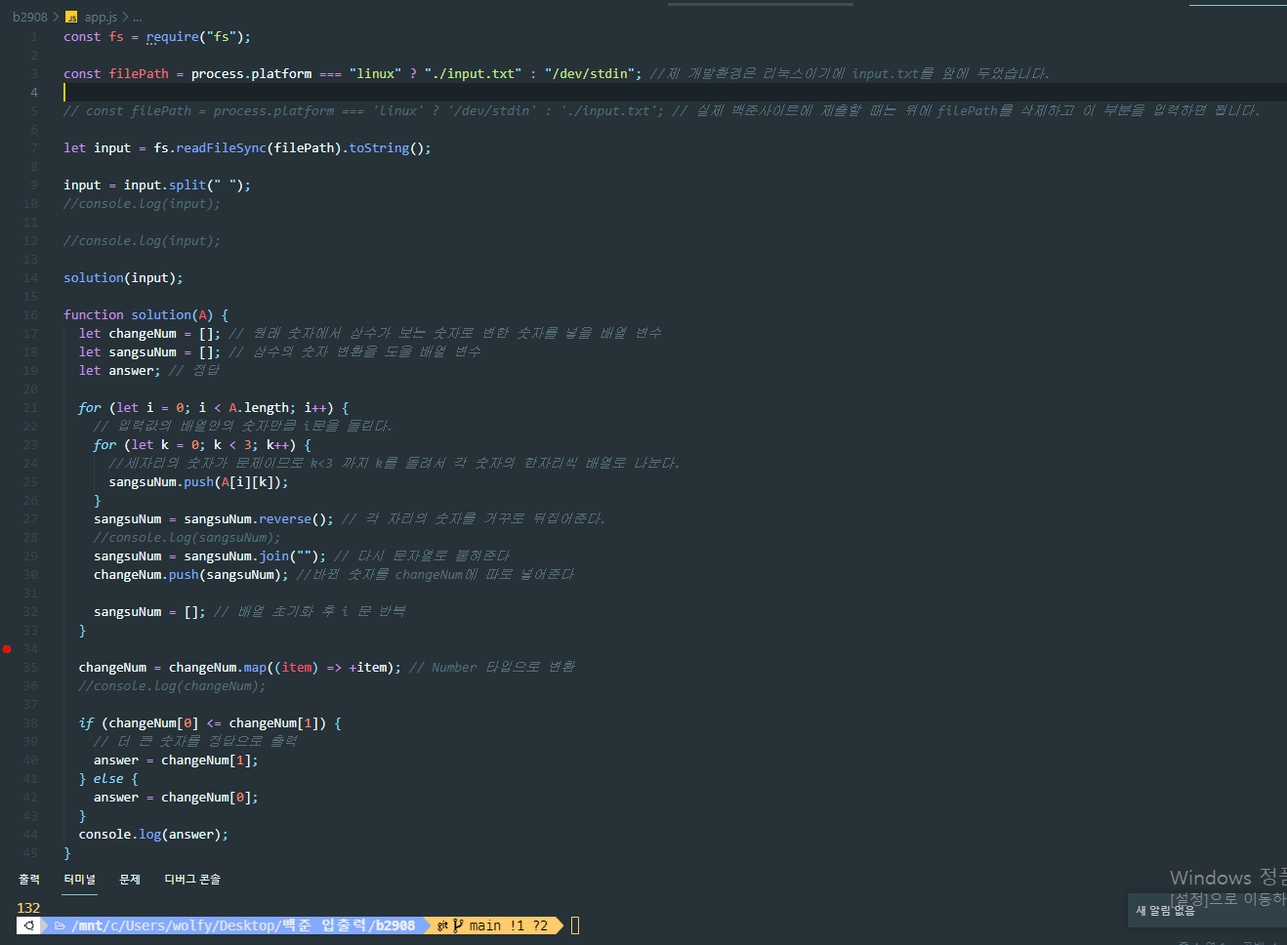The height and width of the screenshot is (945, 1287).
Task: Click the terminal cursor input box
Action: [x=575, y=925]
